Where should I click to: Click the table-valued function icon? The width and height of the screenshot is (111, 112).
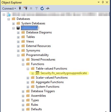[37, 73]
